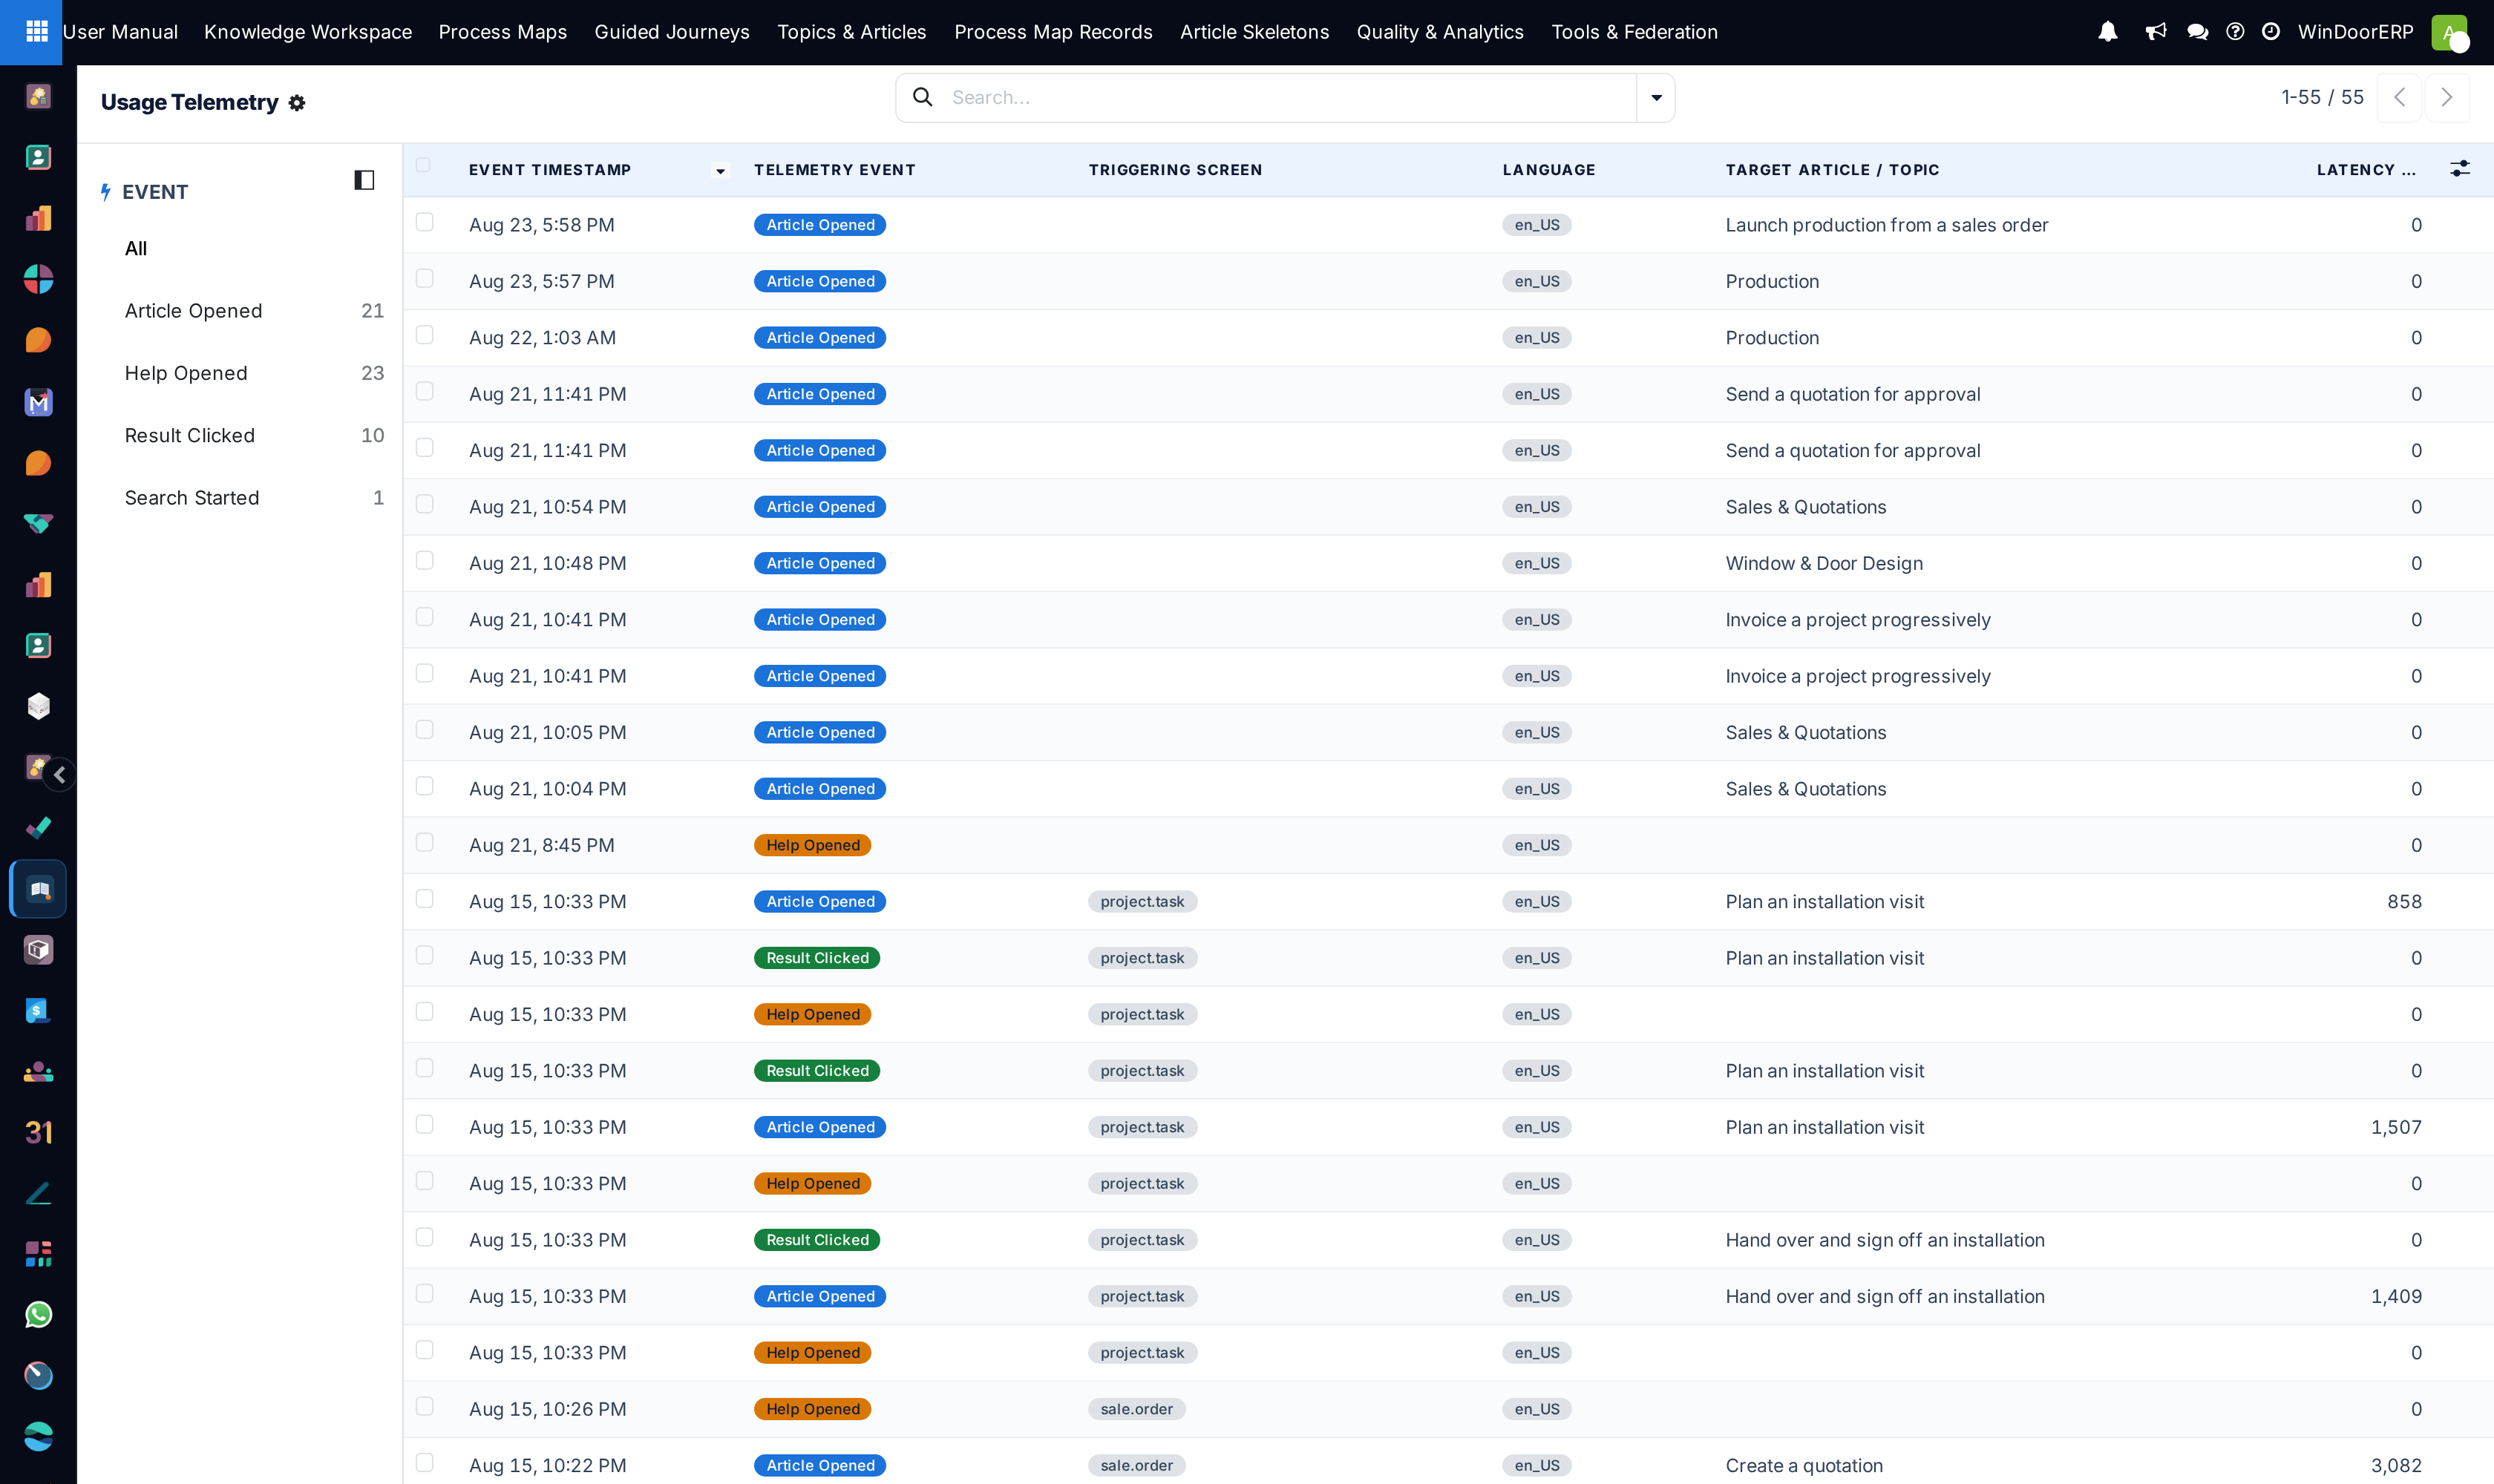The image size is (2494, 1484).
Task: Open 'Launch production from a sales order' record
Action: pos(1886,225)
